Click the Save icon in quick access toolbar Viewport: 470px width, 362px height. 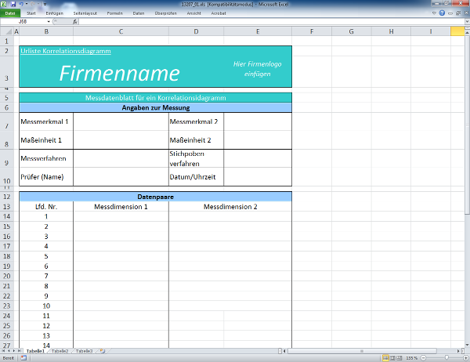click(14, 4)
